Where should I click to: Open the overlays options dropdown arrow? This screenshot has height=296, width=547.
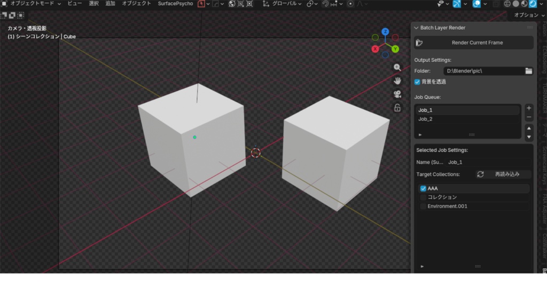point(485,4)
